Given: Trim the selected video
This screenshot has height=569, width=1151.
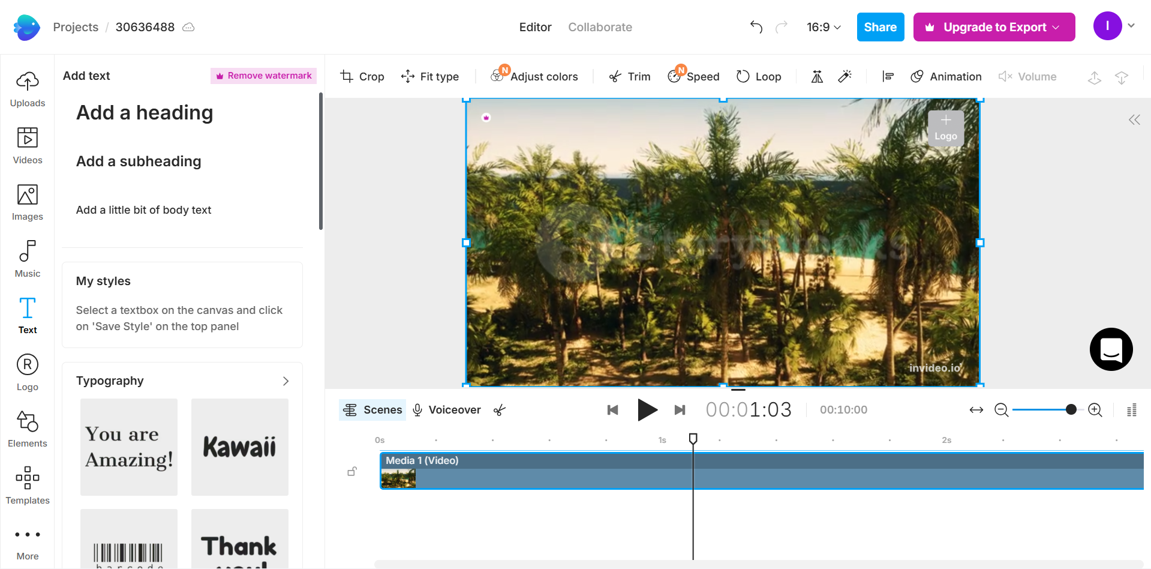Looking at the screenshot, I should point(630,76).
